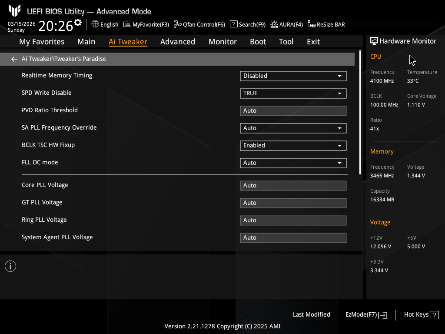Select the Realtime Memory Timing label

click(57, 76)
